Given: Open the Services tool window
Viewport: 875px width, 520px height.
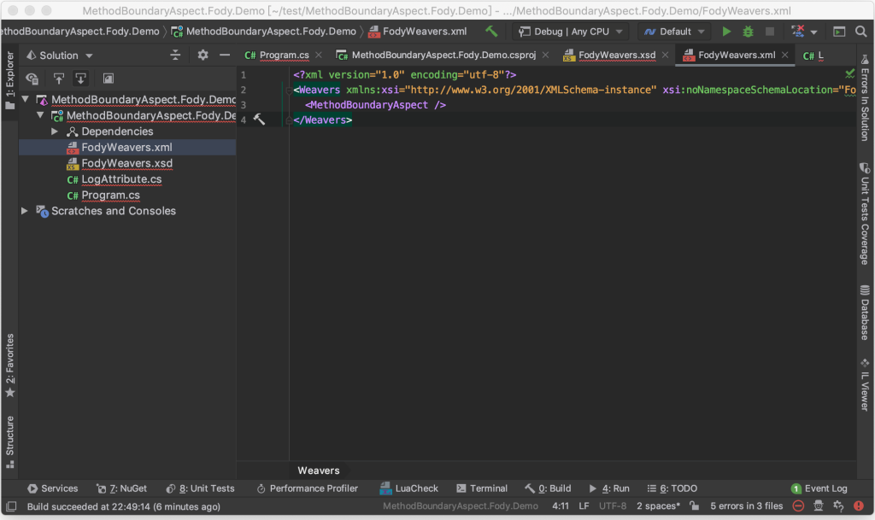Looking at the screenshot, I should [53, 488].
